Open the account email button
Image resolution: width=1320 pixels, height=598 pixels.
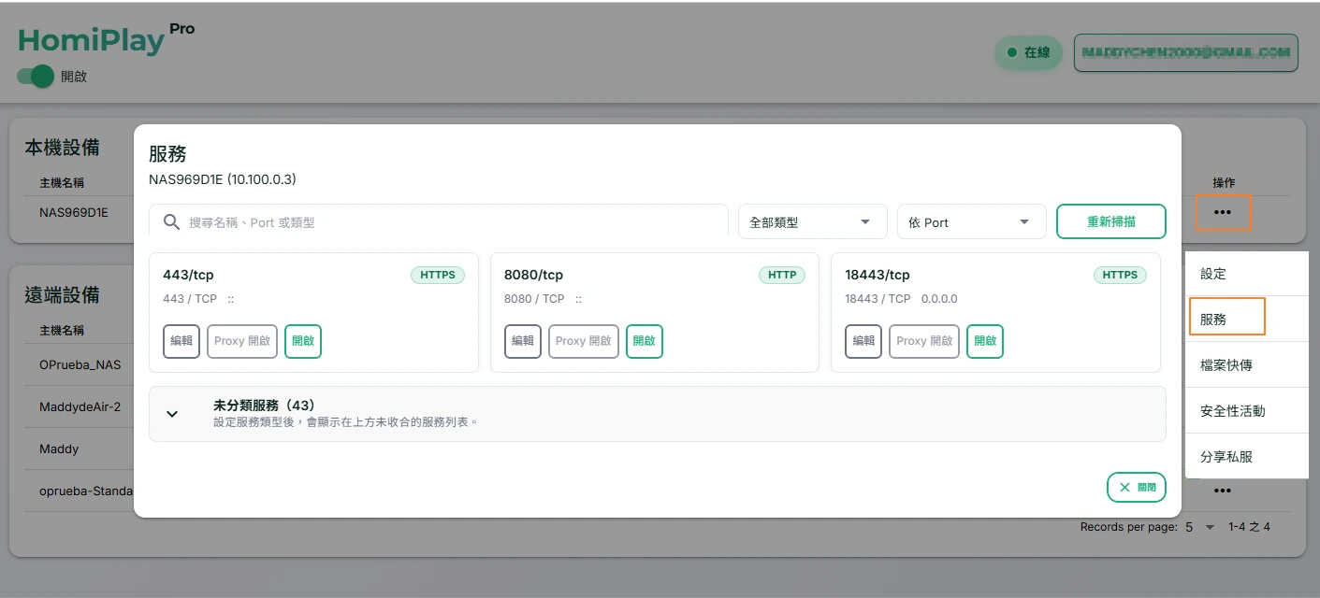click(1186, 52)
